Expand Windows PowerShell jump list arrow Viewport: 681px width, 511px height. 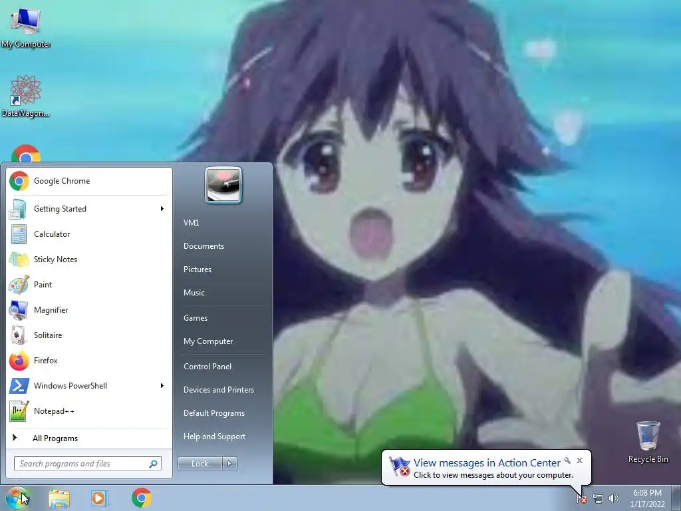pos(162,385)
